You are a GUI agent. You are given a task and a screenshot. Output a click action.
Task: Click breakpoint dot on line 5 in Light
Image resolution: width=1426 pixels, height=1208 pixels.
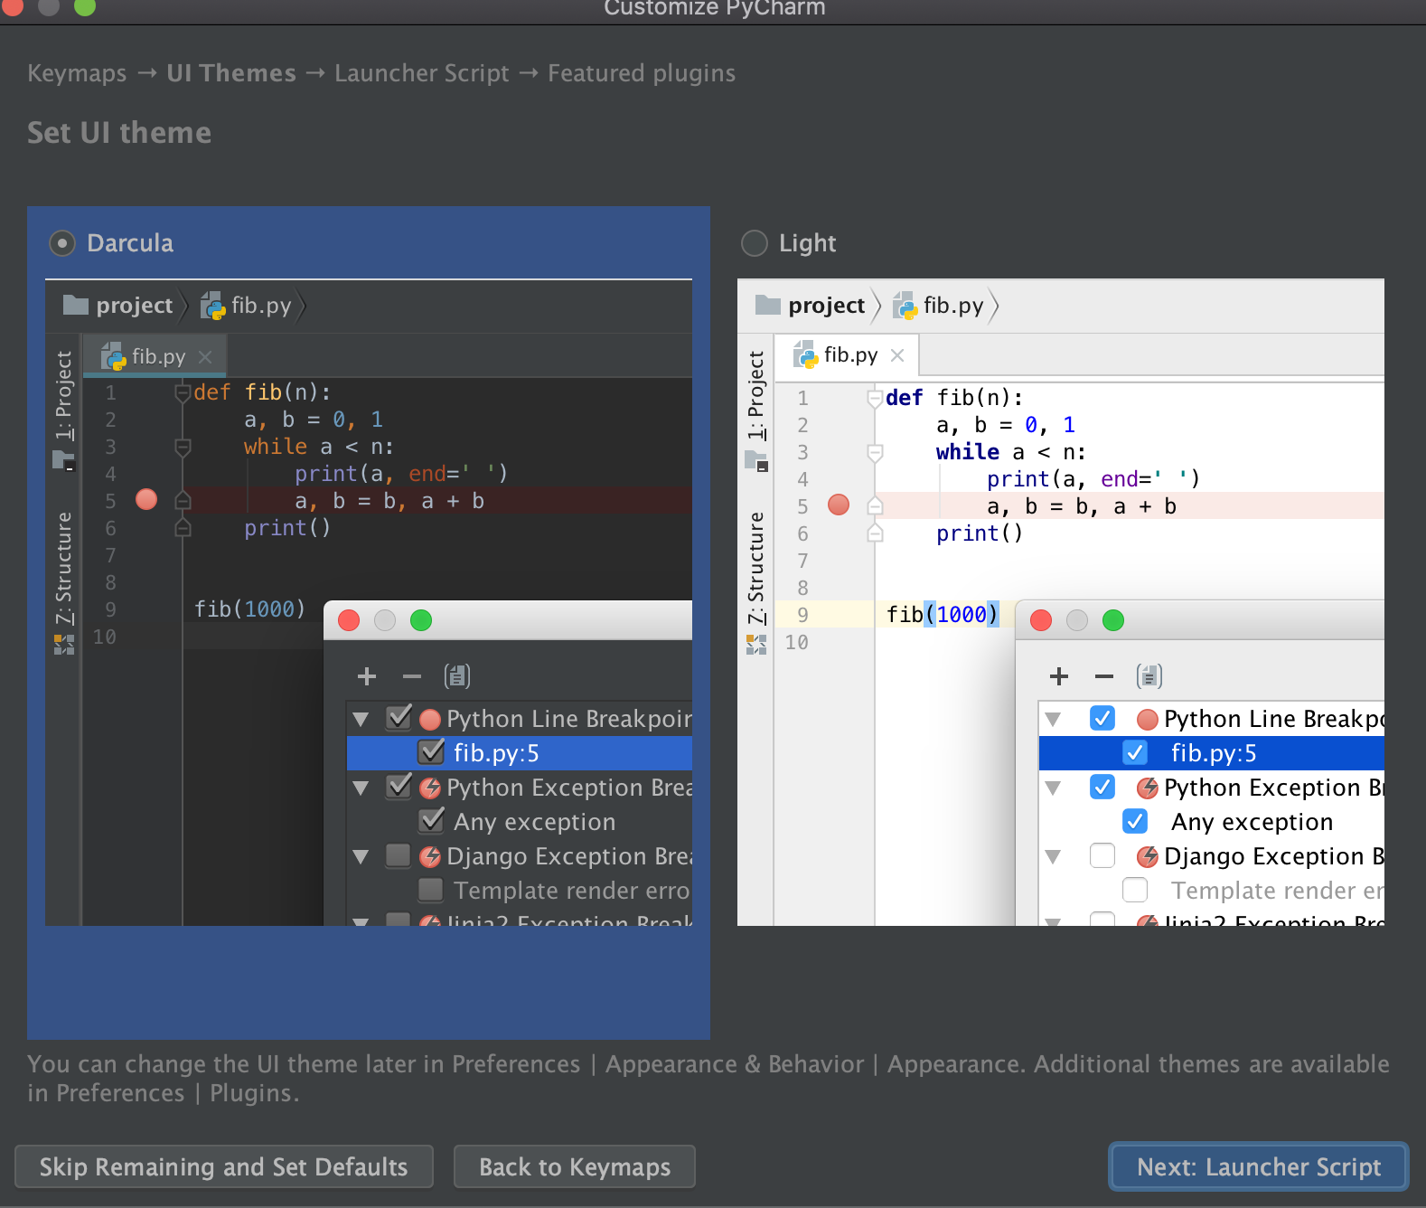(x=839, y=505)
